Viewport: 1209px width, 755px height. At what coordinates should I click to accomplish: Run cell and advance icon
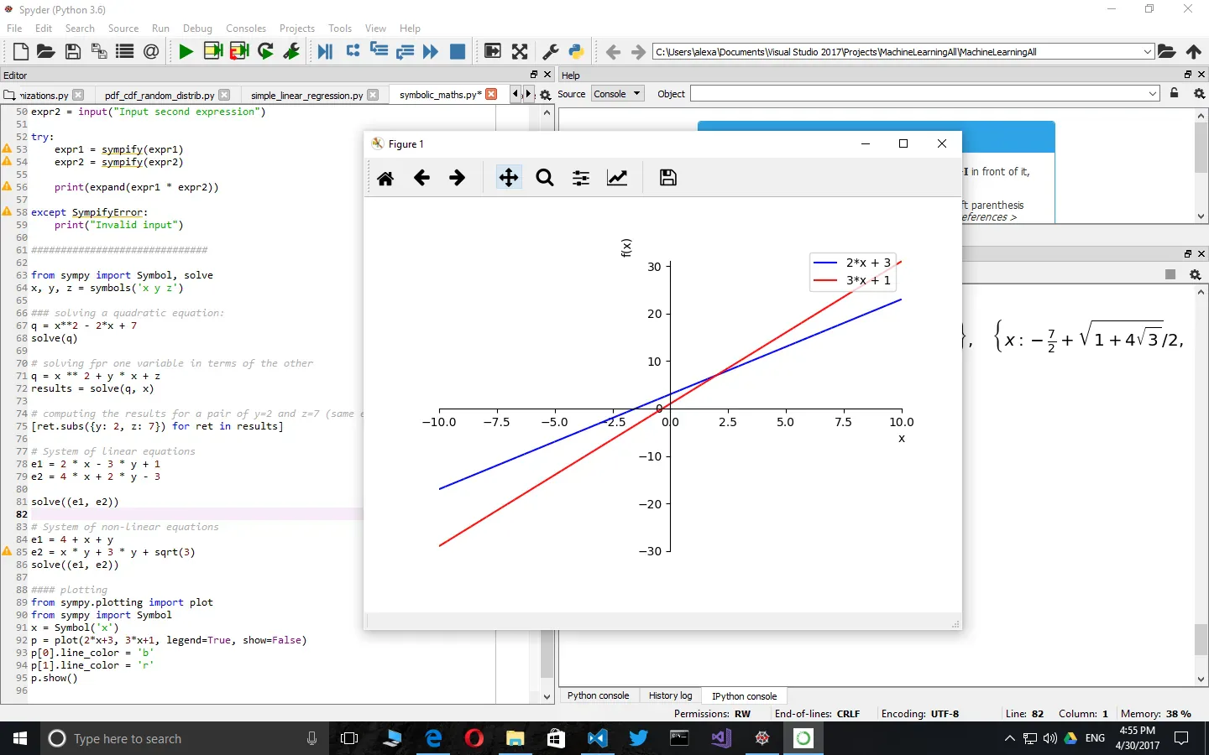[239, 52]
